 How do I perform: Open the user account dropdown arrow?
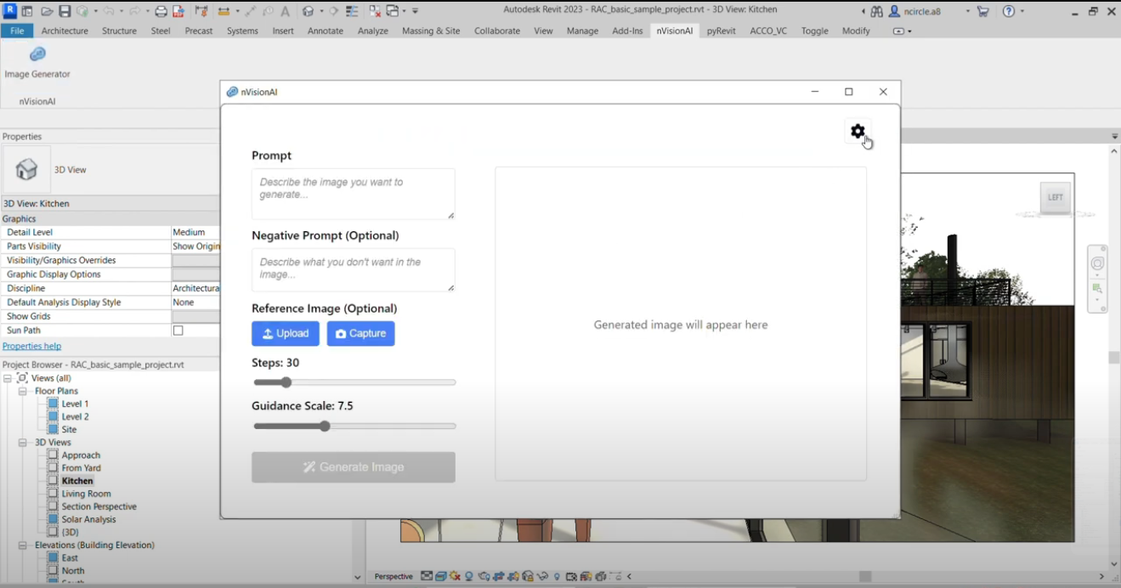click(967, 12)
